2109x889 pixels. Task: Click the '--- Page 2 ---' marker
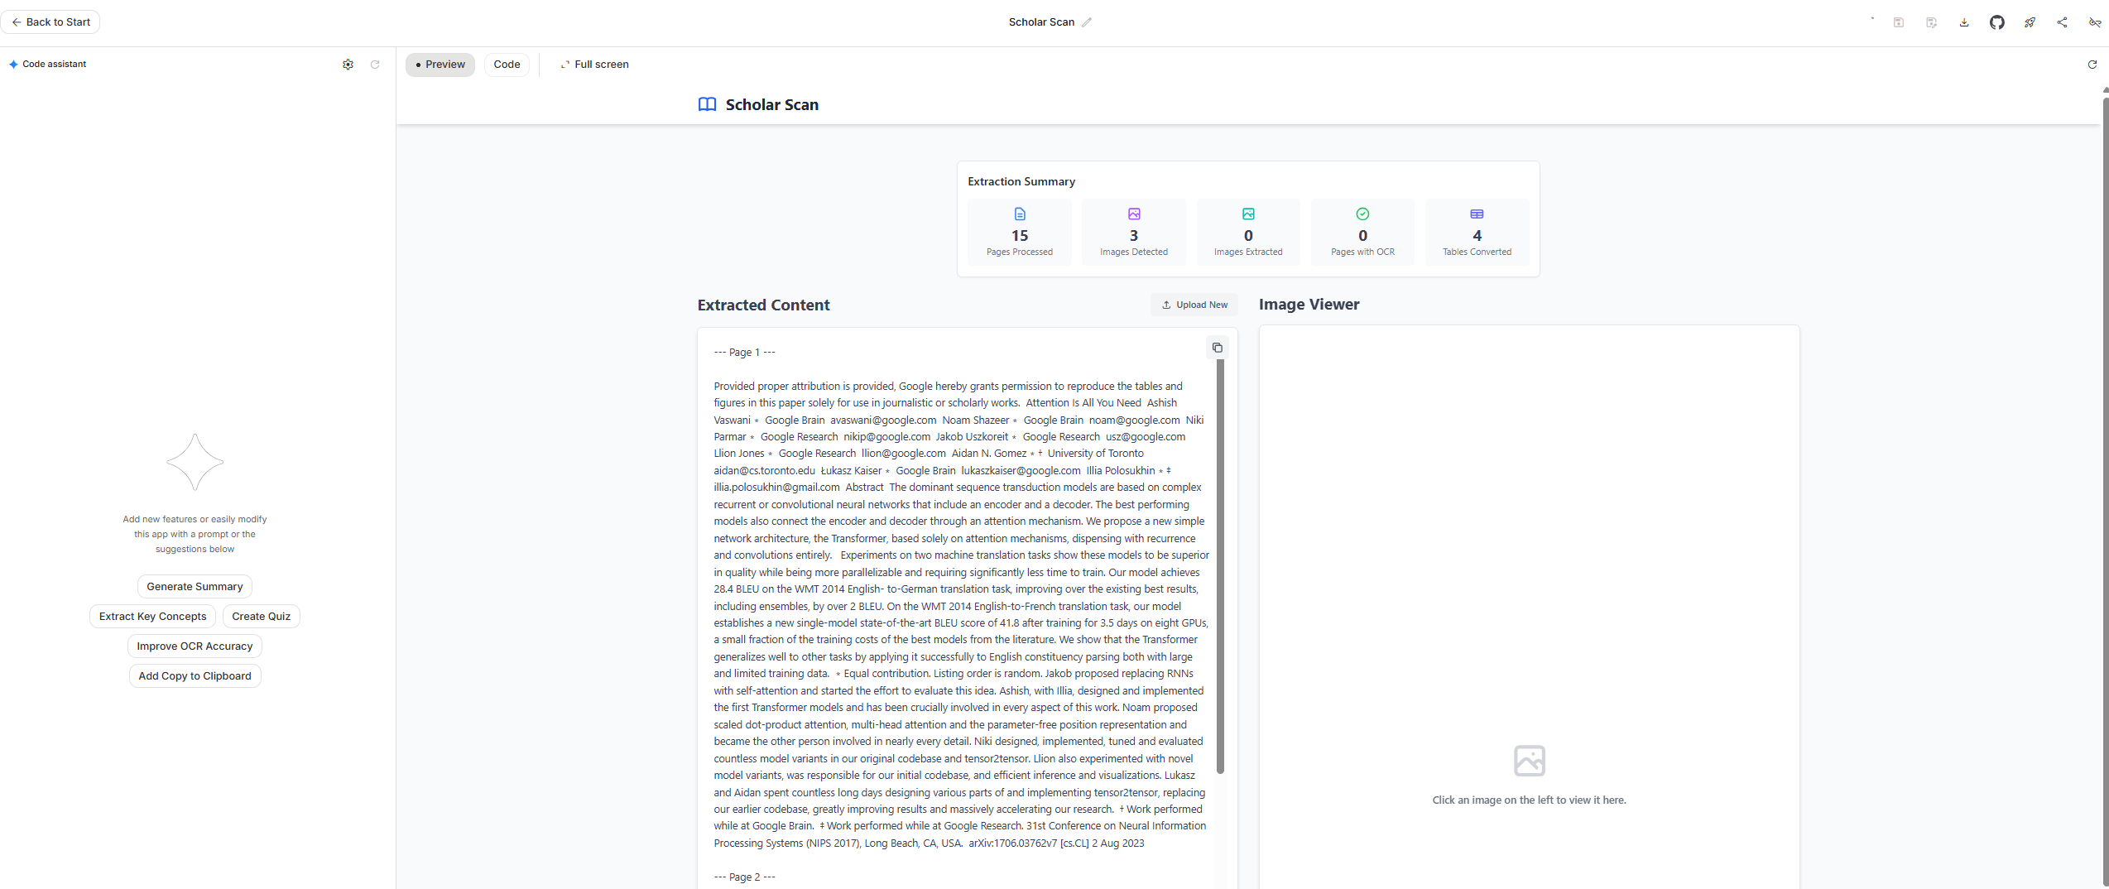click(745, 877)
